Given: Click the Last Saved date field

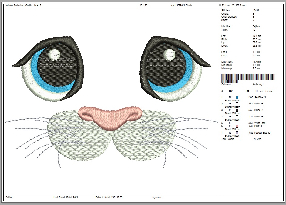Looking at the screenshot, I should (x=65, y=197).
